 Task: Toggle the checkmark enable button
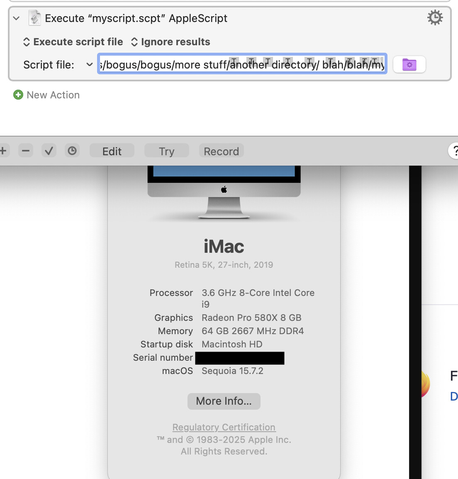[x=49, y=151]
